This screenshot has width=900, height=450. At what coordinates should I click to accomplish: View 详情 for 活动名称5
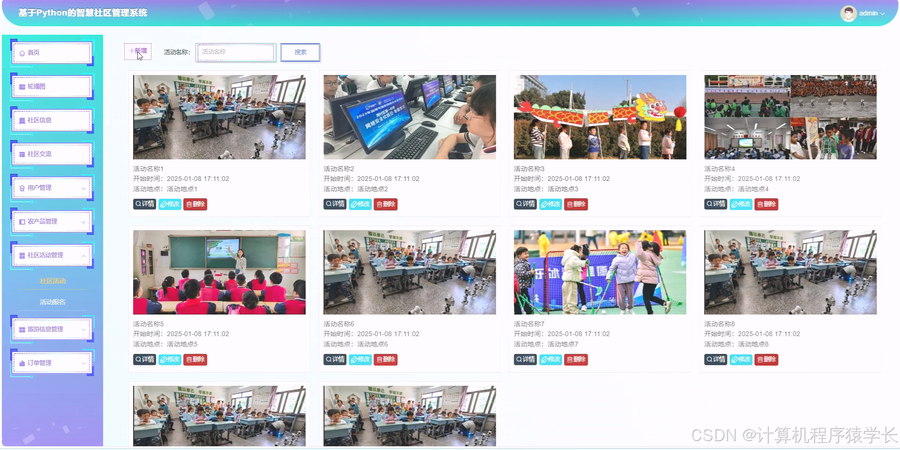(x=144, y=360)
